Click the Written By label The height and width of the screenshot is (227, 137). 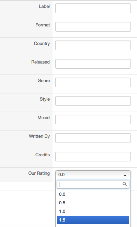(39, 136)
